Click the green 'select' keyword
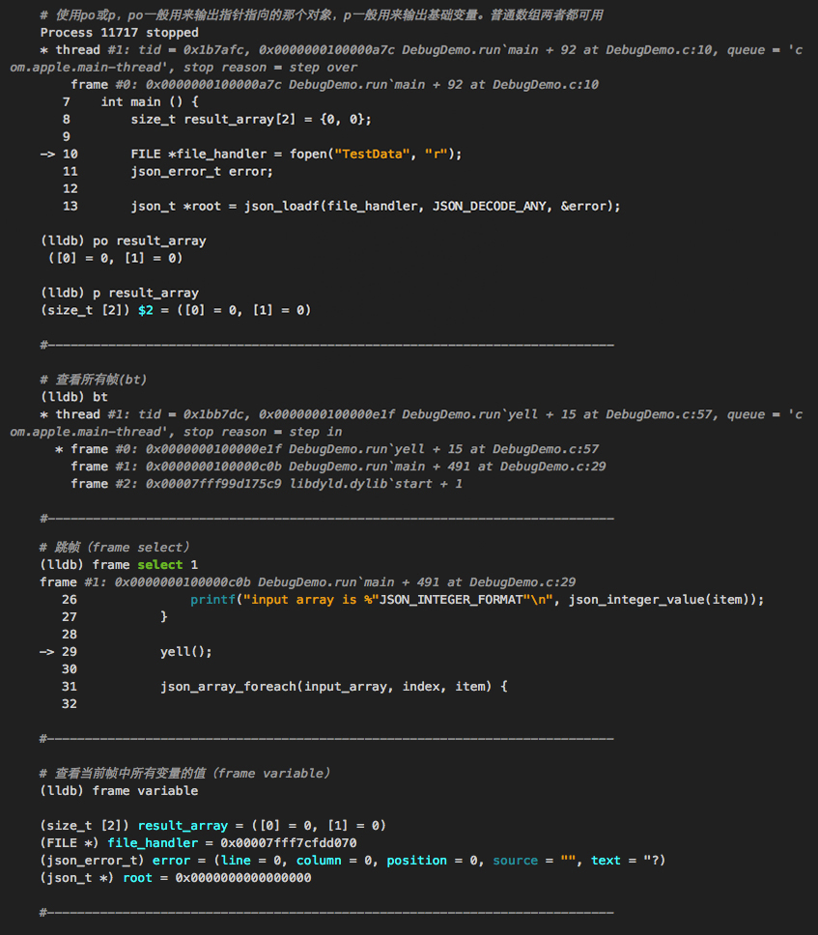Screen dimensions: 818x935 tap(159, 565)
